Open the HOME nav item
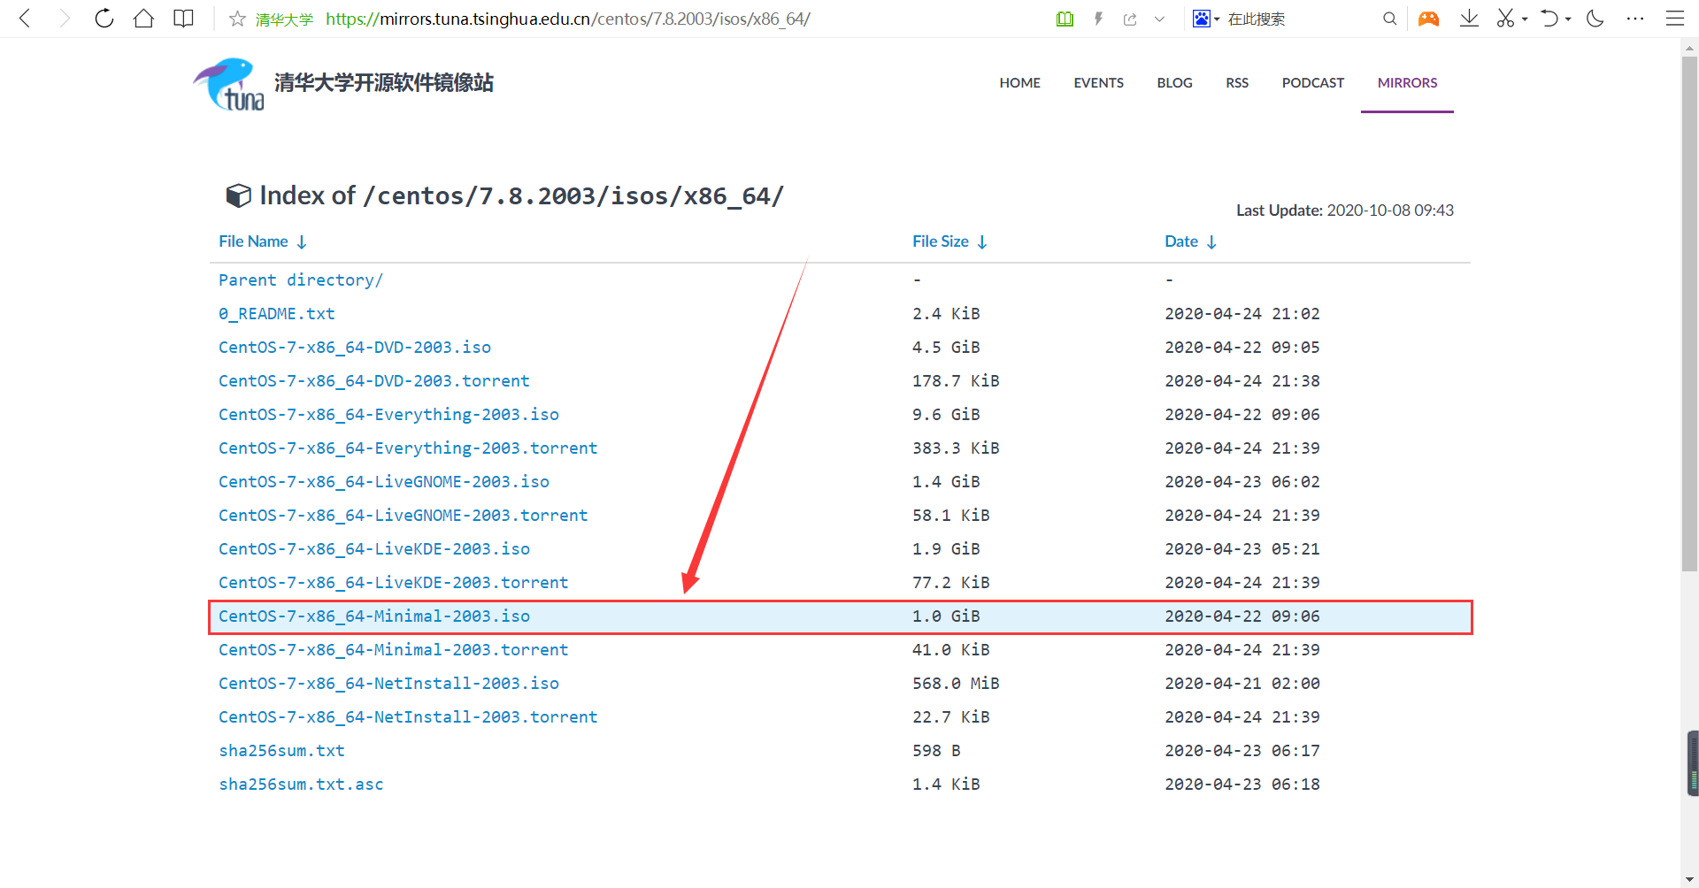 coord(1019,83)
